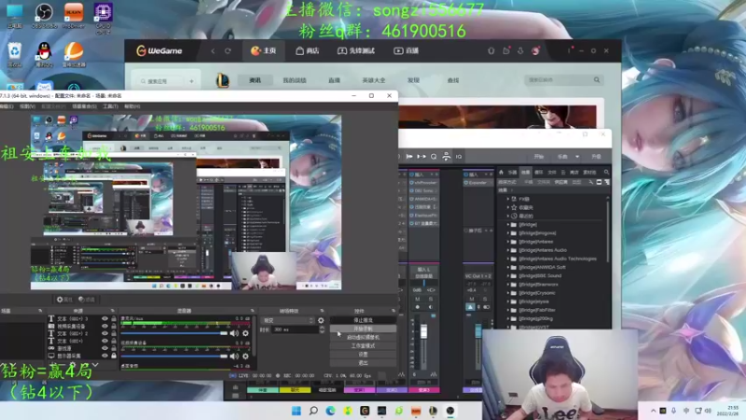Open settings gear for first OBS mixer channel
This screenshot has height=420, width=746.
pos(245,333)
